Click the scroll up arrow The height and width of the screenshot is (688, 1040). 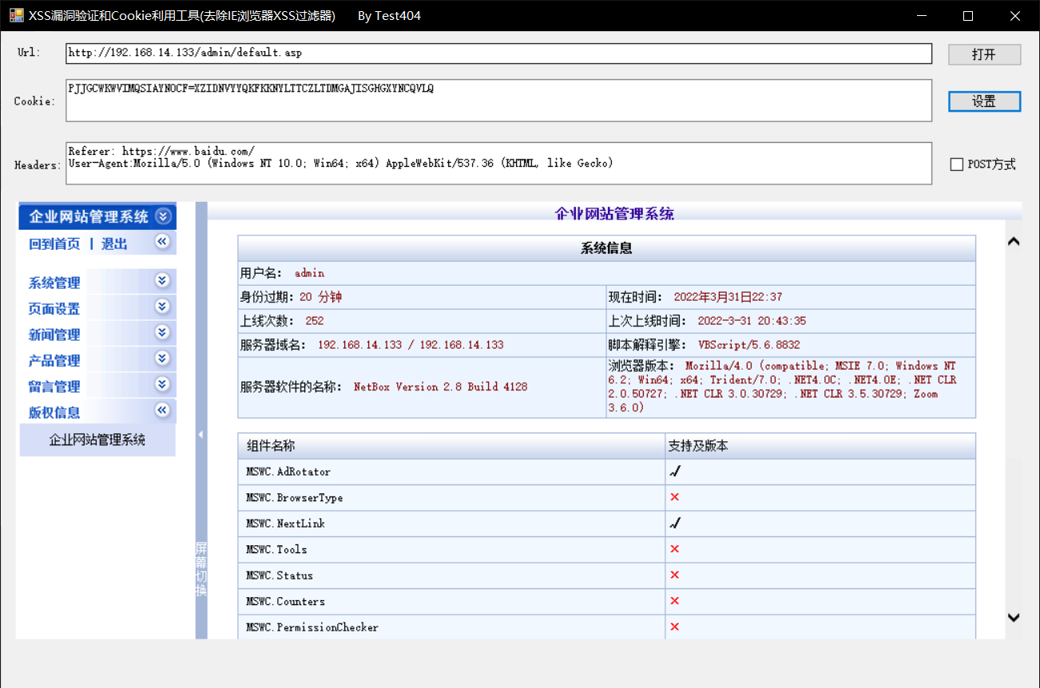coord(1014,242)
